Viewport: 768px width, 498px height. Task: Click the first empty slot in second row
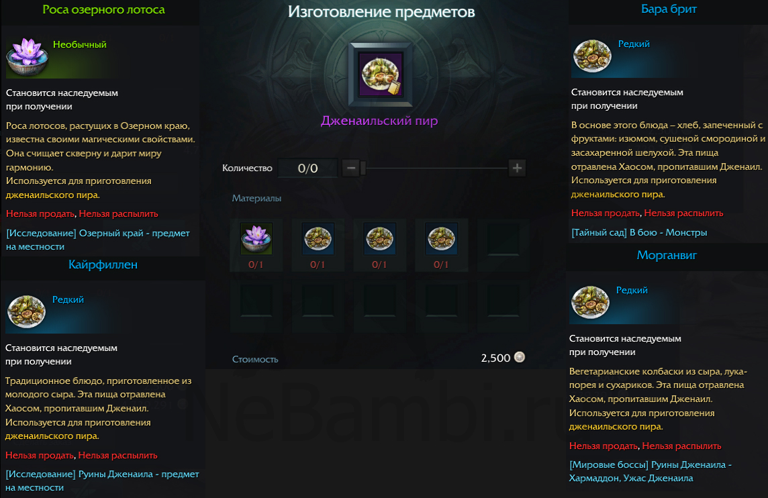(x=256, y=300)
